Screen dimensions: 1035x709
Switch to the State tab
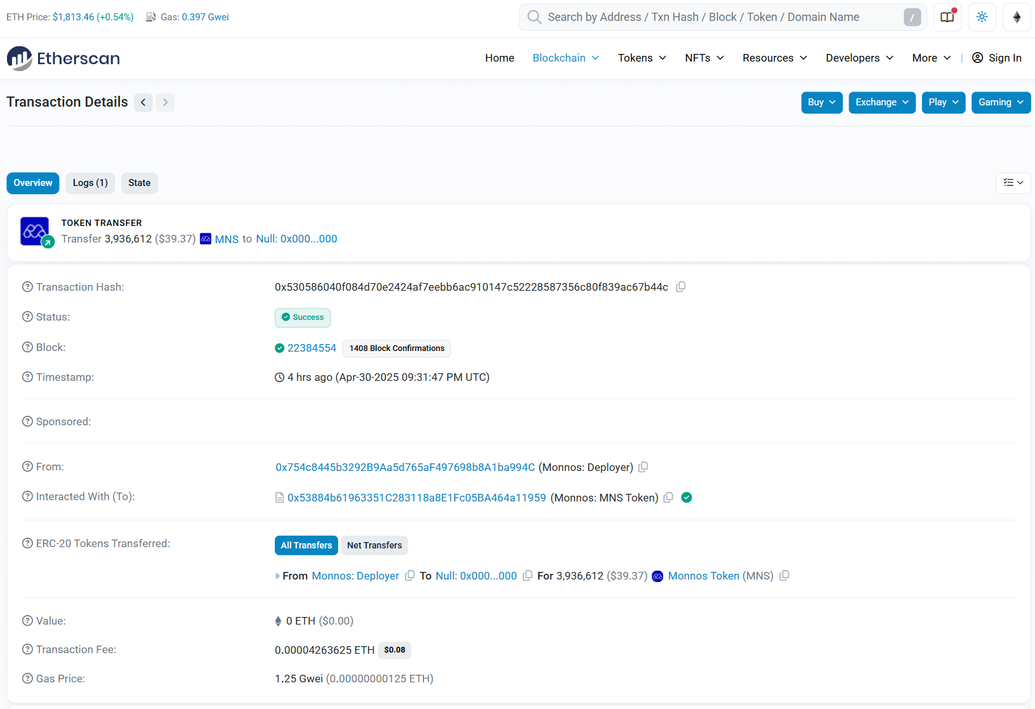pos(140,183)
